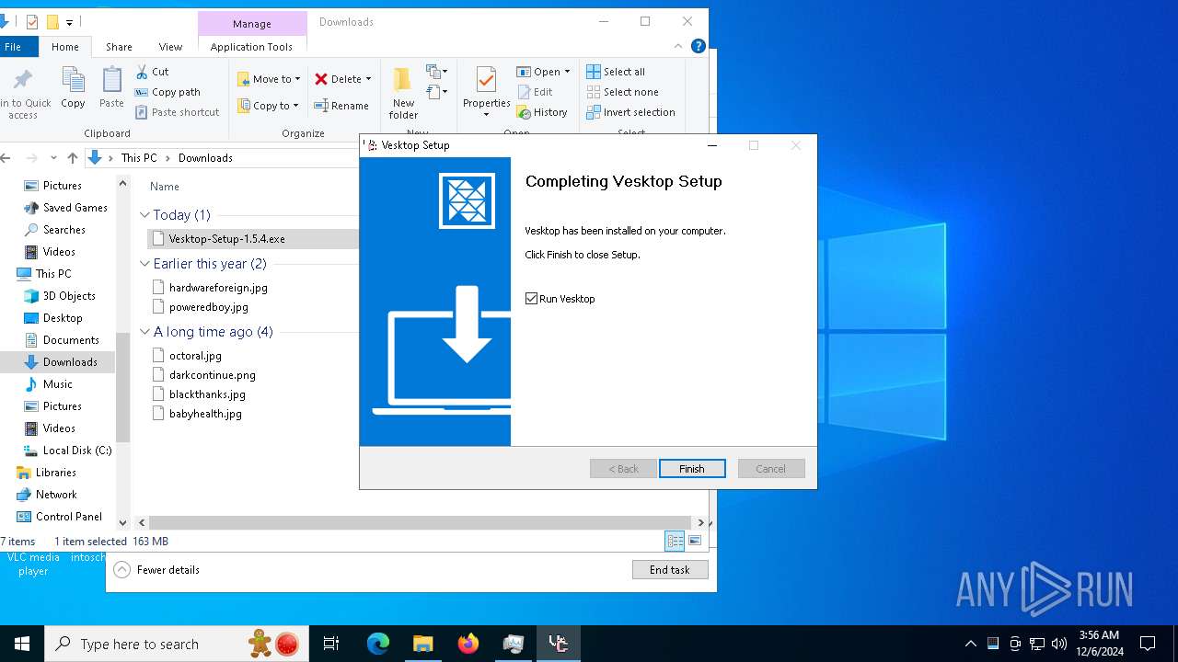Click the End task button
Image resolution: width=1178 pixels, height=662 pixels.
(x=670, y=570)
